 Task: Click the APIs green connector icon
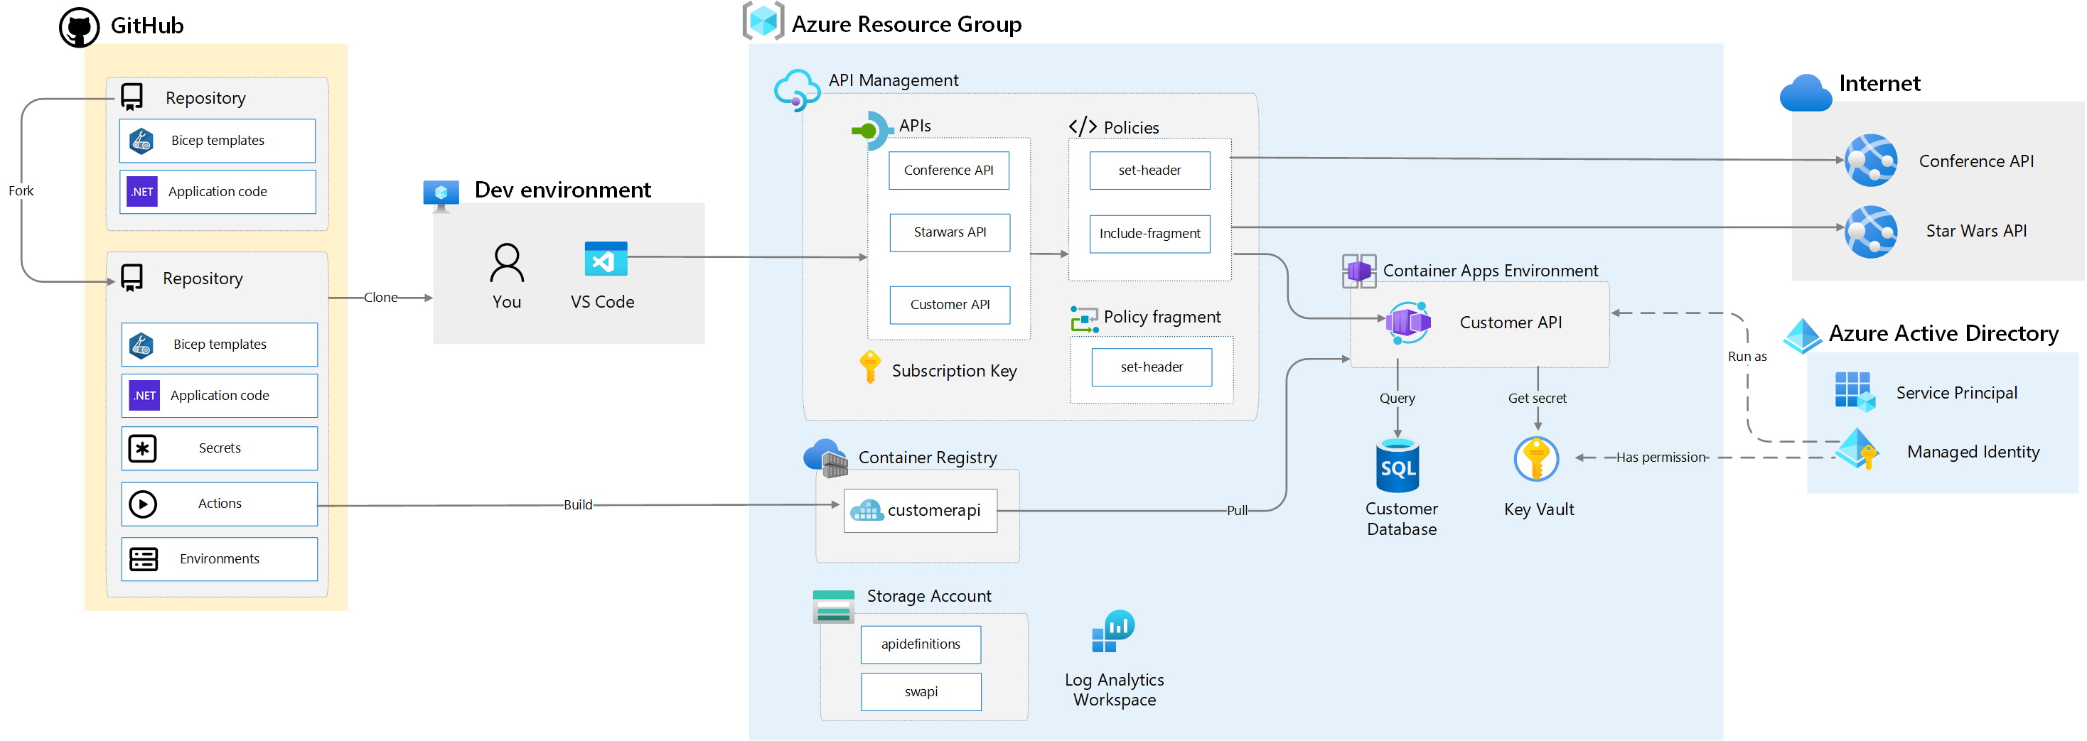tap(871, 131)
